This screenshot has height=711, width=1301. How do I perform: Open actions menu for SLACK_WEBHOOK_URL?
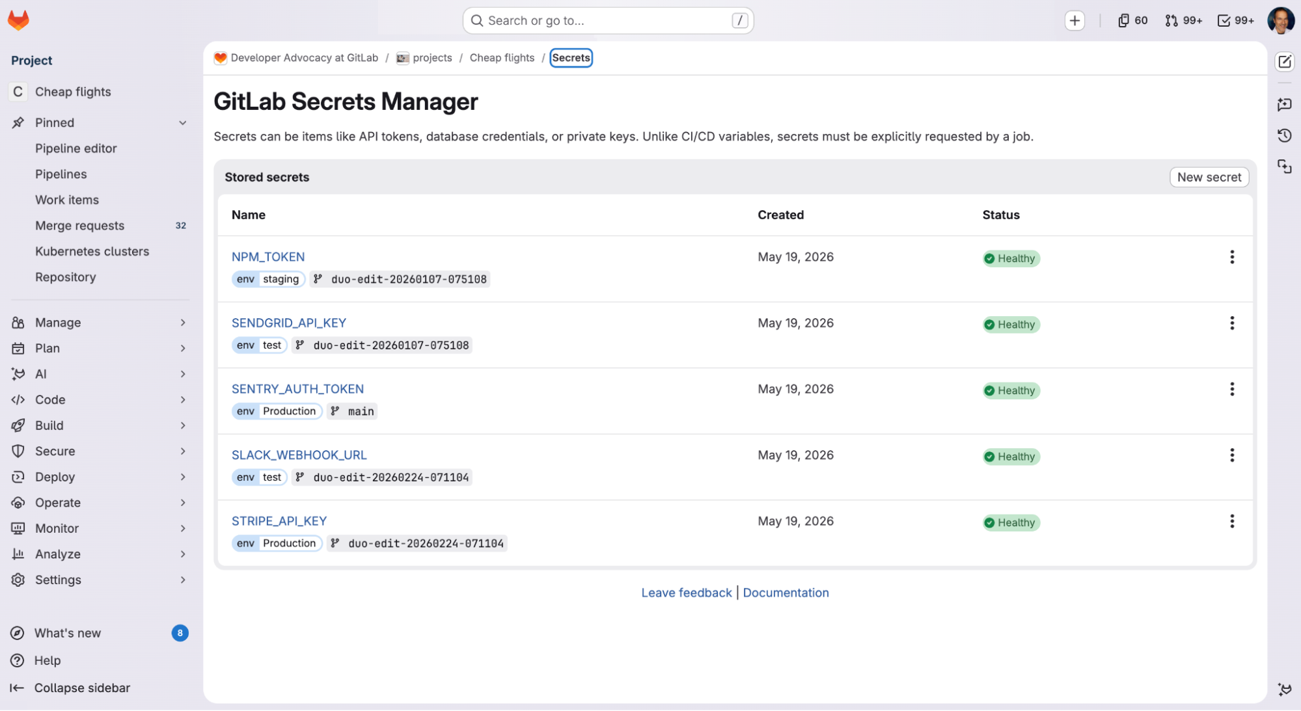[x=1231, y=455]
